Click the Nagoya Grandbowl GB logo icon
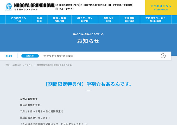This screenshot has width=177, height=125. [x=9, y=7]
